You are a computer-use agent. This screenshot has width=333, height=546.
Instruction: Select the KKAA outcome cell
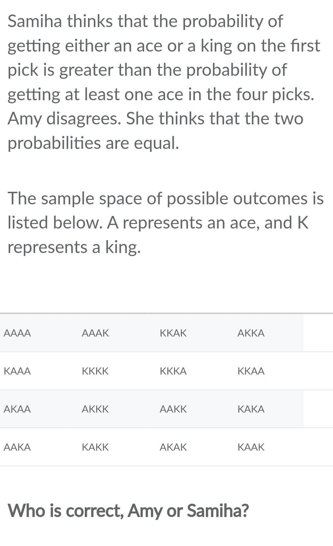pyautogui.click(x=251, y=371)
